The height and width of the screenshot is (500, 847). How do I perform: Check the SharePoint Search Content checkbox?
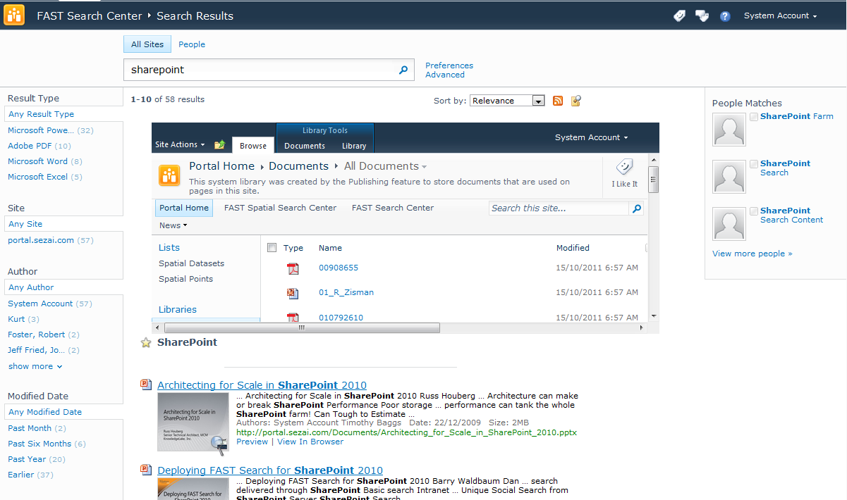pos(754,211)
